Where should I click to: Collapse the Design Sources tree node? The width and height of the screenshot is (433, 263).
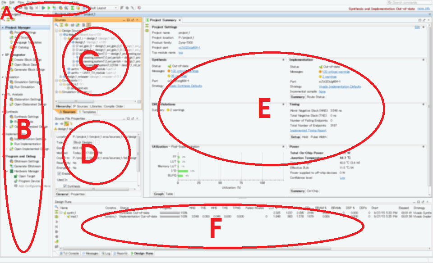point(56,30)
